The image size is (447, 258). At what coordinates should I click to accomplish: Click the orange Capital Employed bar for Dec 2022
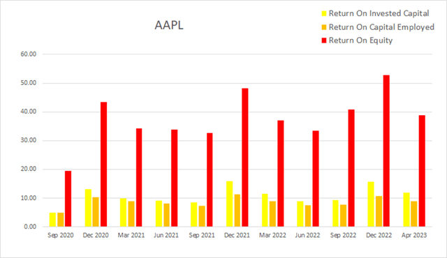click(x=379, y=211)
